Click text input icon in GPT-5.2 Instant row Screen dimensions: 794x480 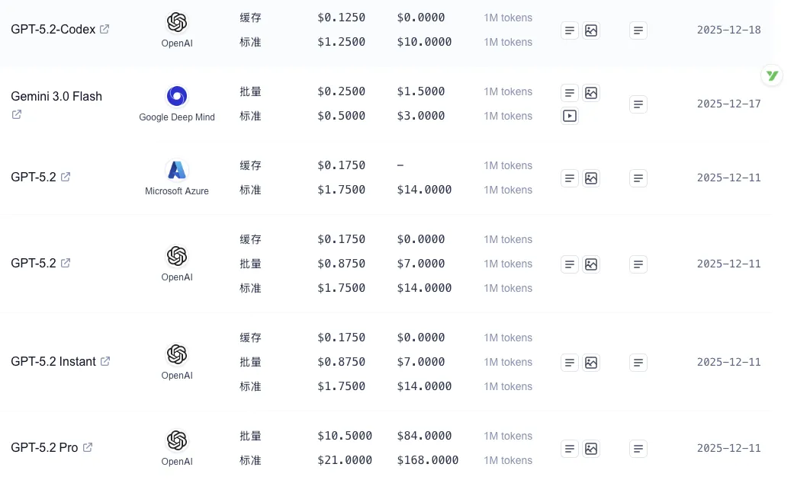pos(570,363)
